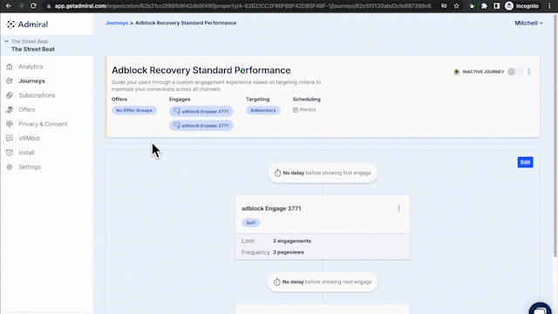The image size is (558, 314).
Task: Click the Adblockers targeting chip
Action: tap(263, 111)
